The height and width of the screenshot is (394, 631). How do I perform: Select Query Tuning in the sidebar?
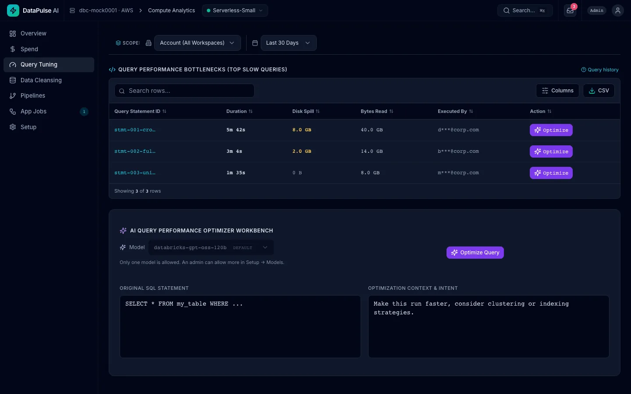49,64
